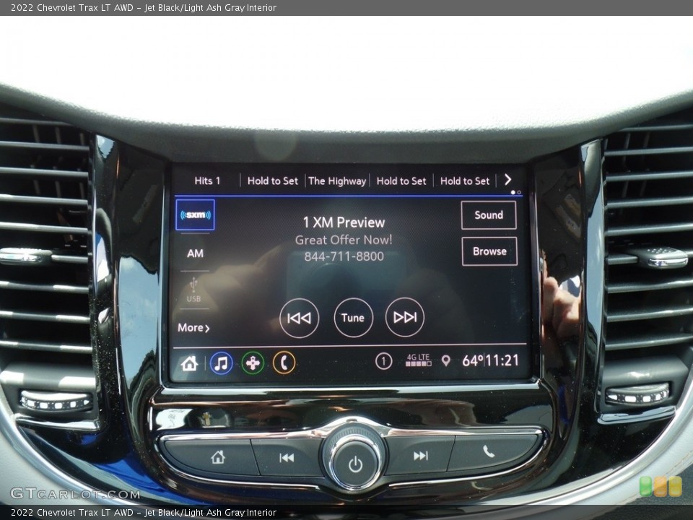Tap the 844-711-8800 phone number text
This screenshot has width=693, height=520.
344,256
